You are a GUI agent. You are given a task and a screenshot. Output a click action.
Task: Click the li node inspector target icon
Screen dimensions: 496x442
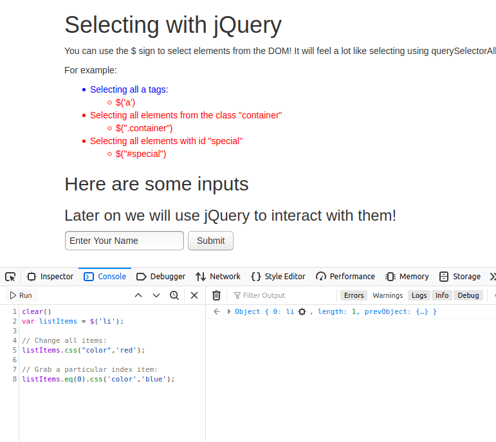[302, 312]
